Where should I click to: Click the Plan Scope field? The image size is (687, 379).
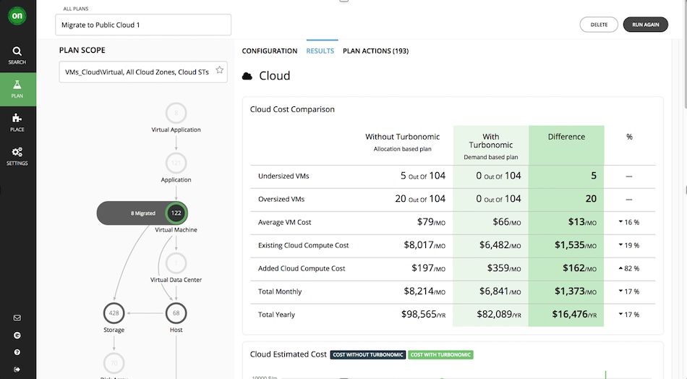[137, 72]
